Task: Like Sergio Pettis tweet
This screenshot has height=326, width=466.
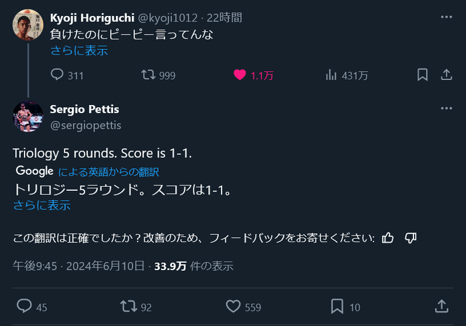Action: tap(233, 306)
